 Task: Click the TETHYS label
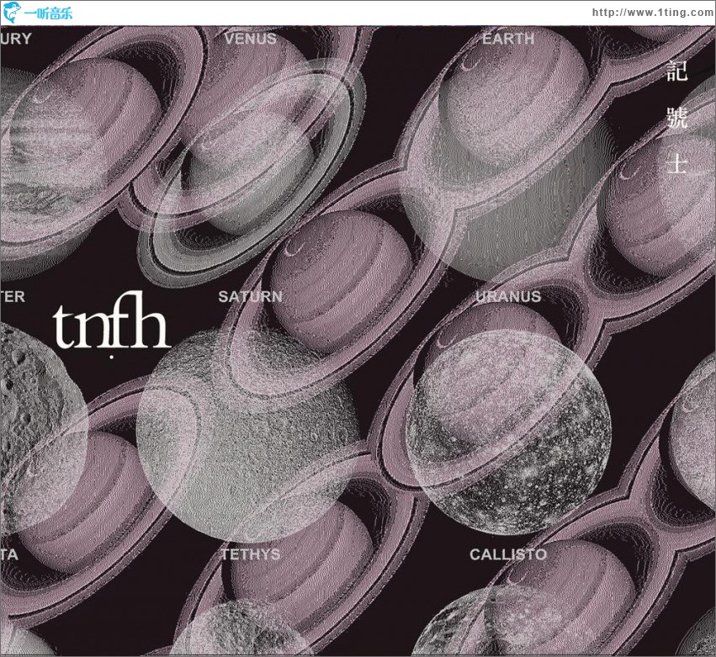(x=250, y=554)
